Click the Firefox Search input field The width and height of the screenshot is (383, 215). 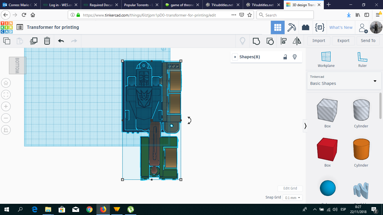(x=285, y=15)
